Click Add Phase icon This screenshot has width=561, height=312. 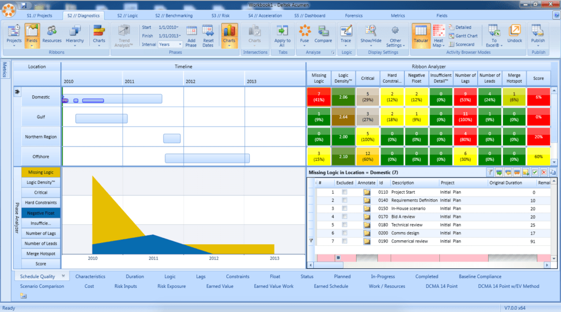tap(191, 36)
